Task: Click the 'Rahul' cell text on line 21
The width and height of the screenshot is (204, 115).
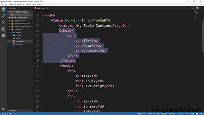Action: pos(89,81)
